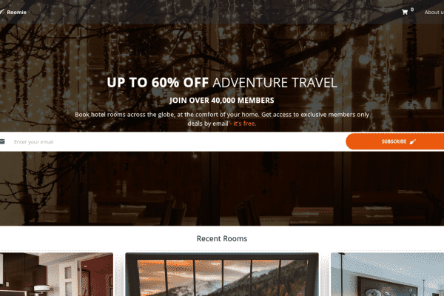Click the Subscribe button
444x296 pixels.
(x=394, y=141)
